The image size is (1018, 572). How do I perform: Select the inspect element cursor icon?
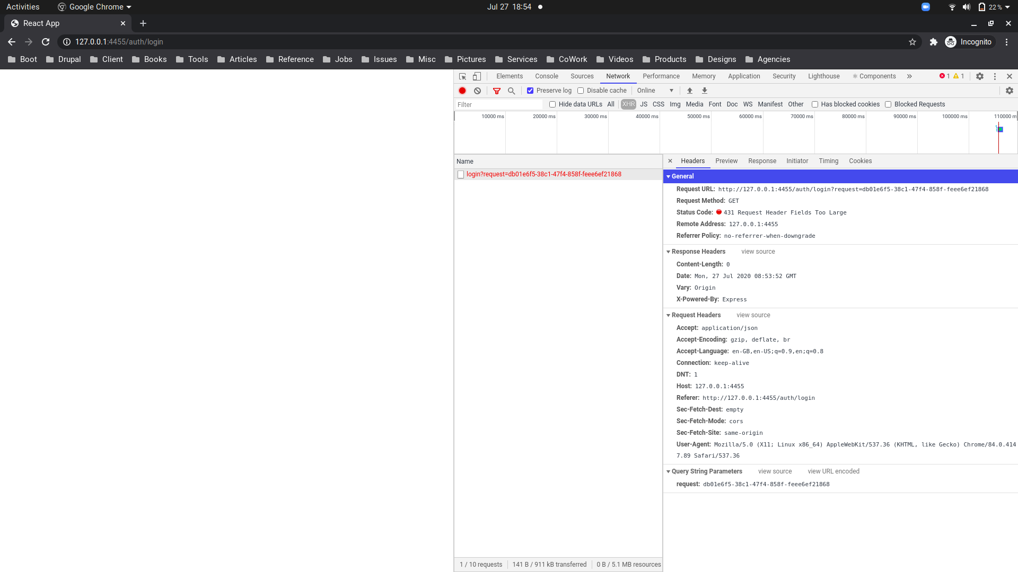462,76
